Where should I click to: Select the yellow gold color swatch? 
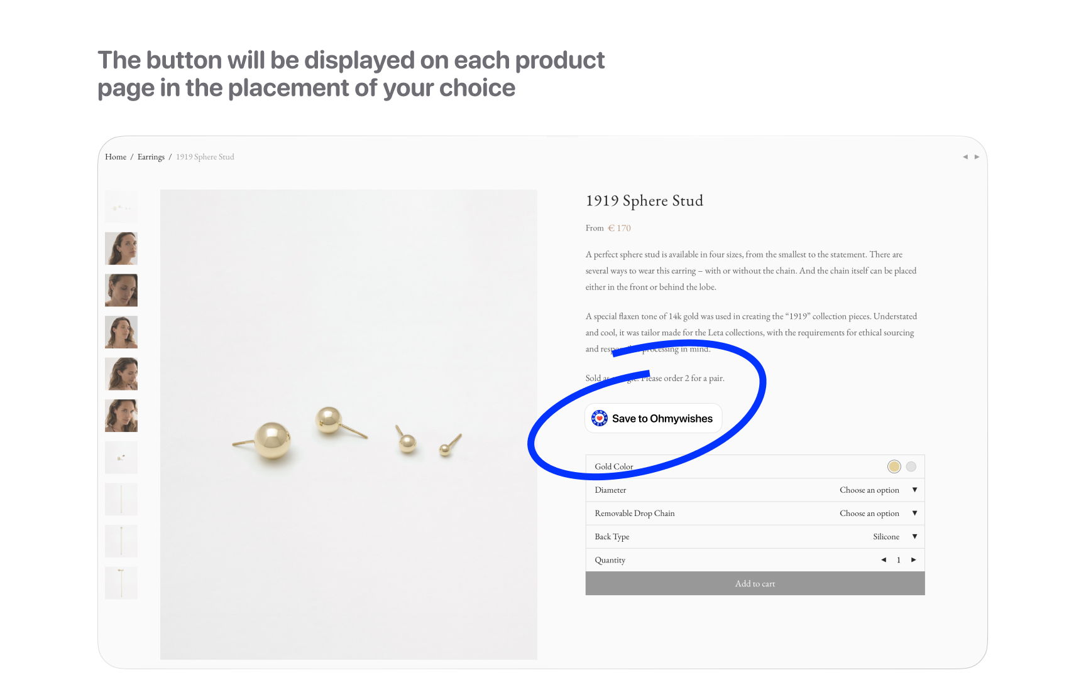[894, 466]
